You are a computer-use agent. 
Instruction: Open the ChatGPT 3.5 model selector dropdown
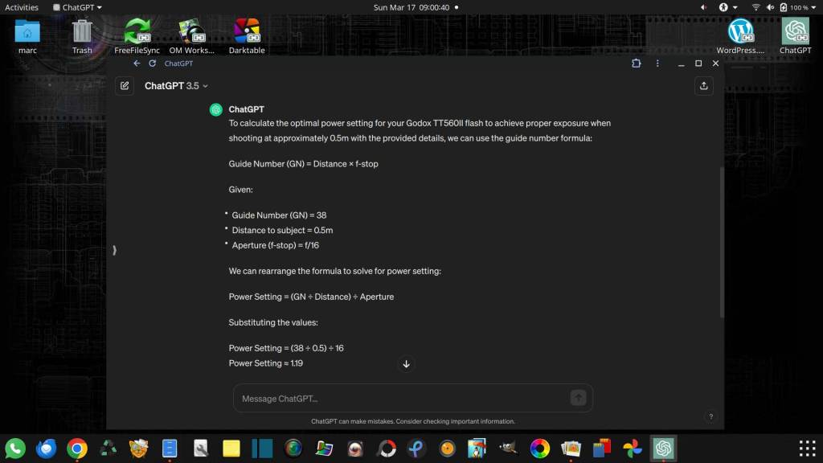click(x=176, y=85)
